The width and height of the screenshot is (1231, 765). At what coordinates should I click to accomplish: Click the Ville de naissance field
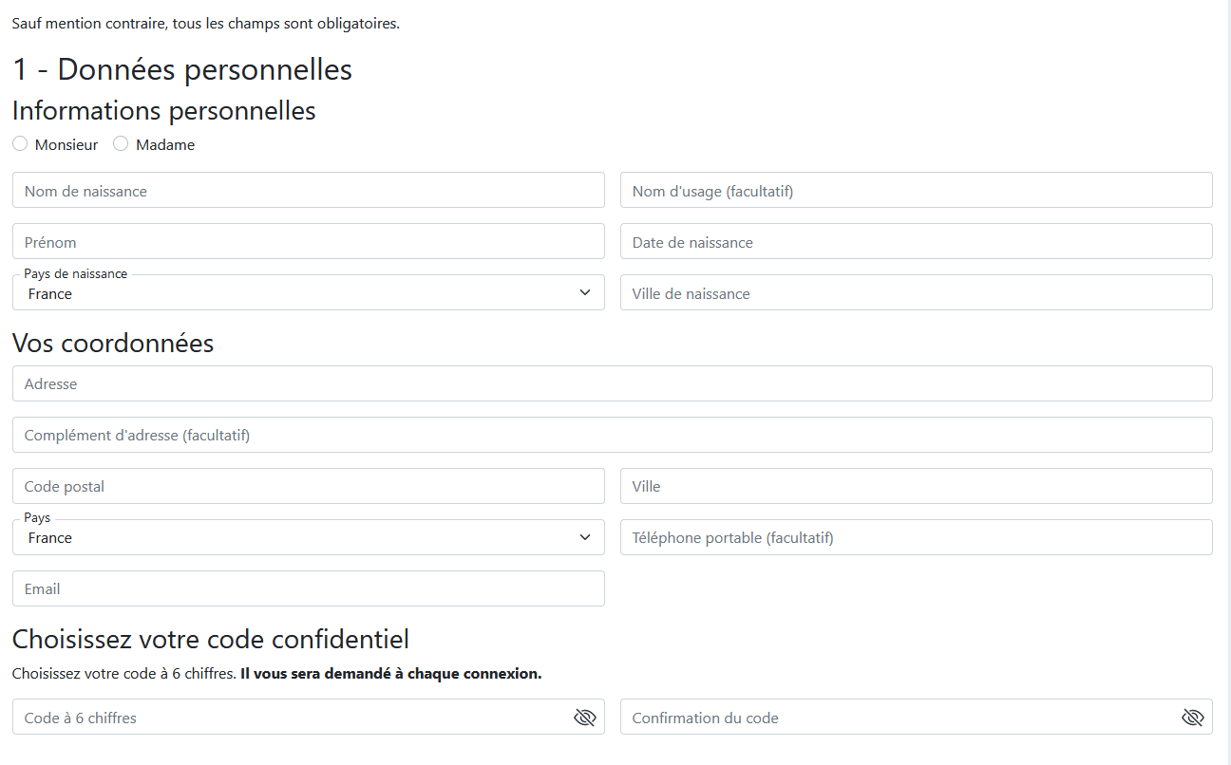point(917,292)
